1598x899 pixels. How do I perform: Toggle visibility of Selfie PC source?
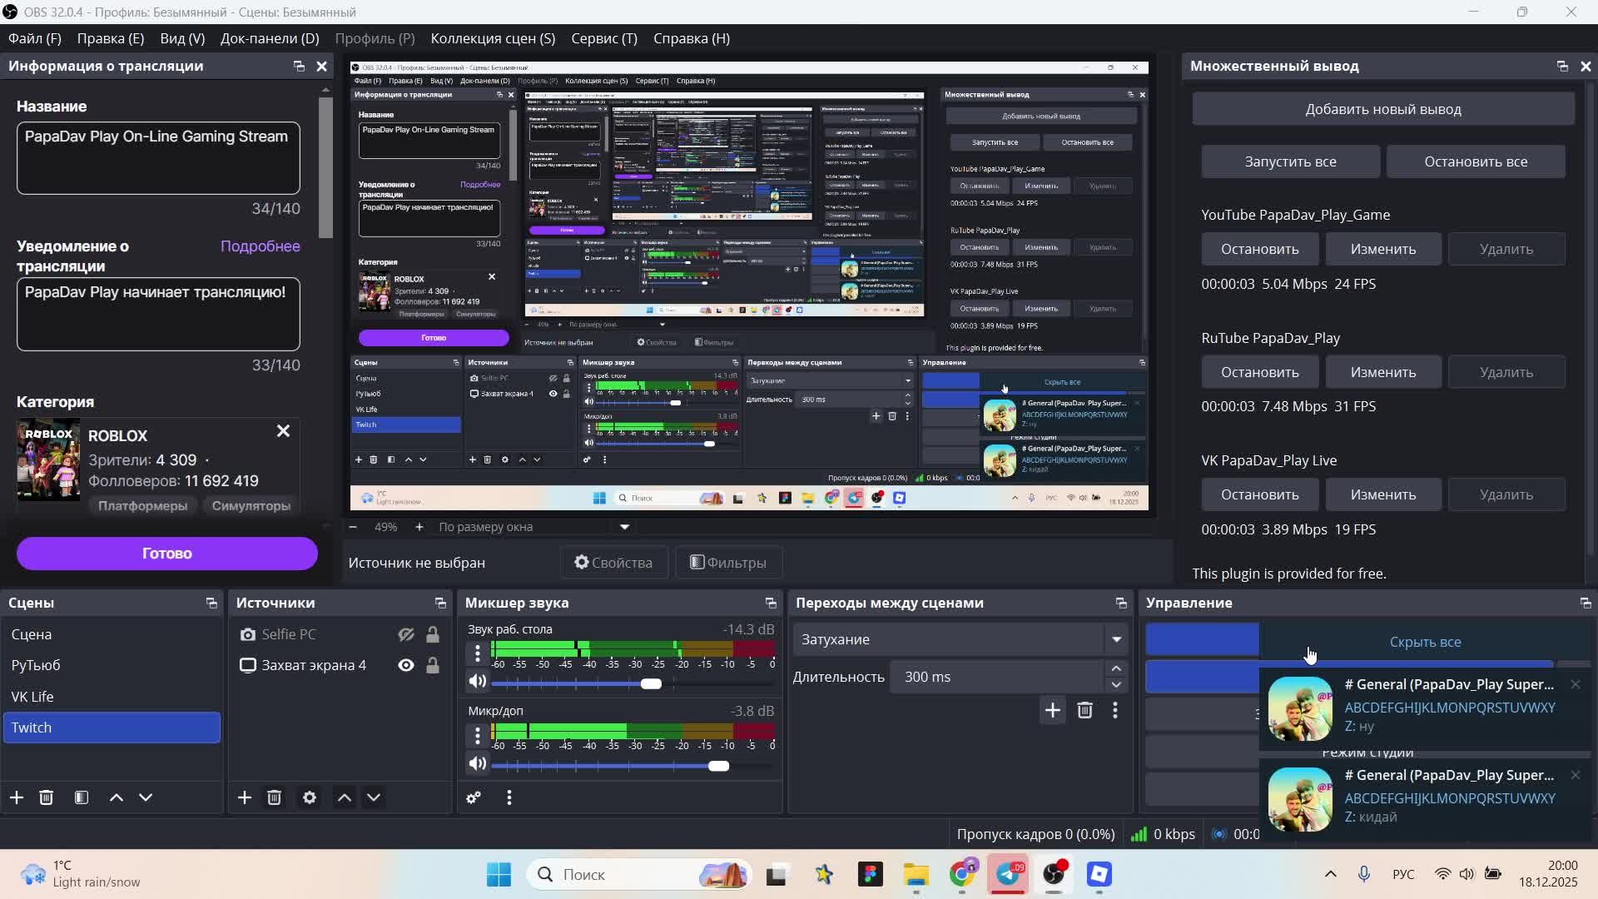coord(406,634)
